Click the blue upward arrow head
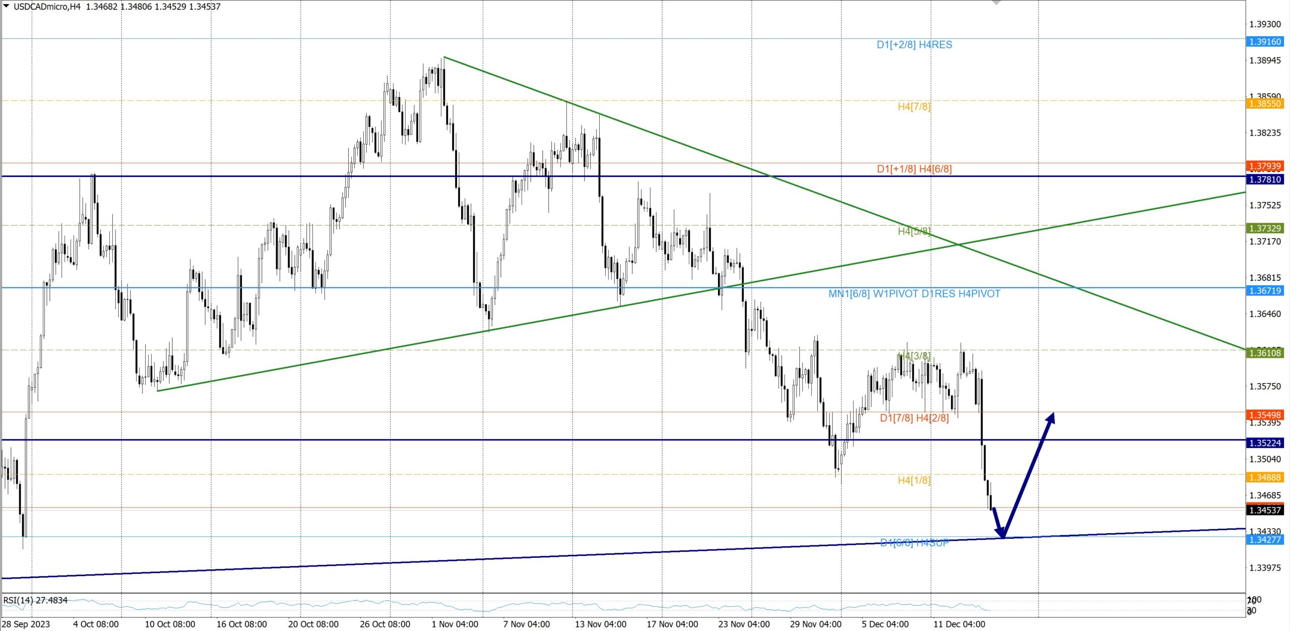Viewport: 1290px width, 631px height. (x=1051, y=417)
